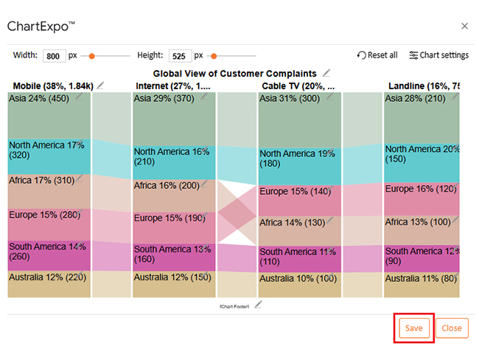
Task: Click pencil icon on Internet Africa 16% node
Action: coord(204,184)
